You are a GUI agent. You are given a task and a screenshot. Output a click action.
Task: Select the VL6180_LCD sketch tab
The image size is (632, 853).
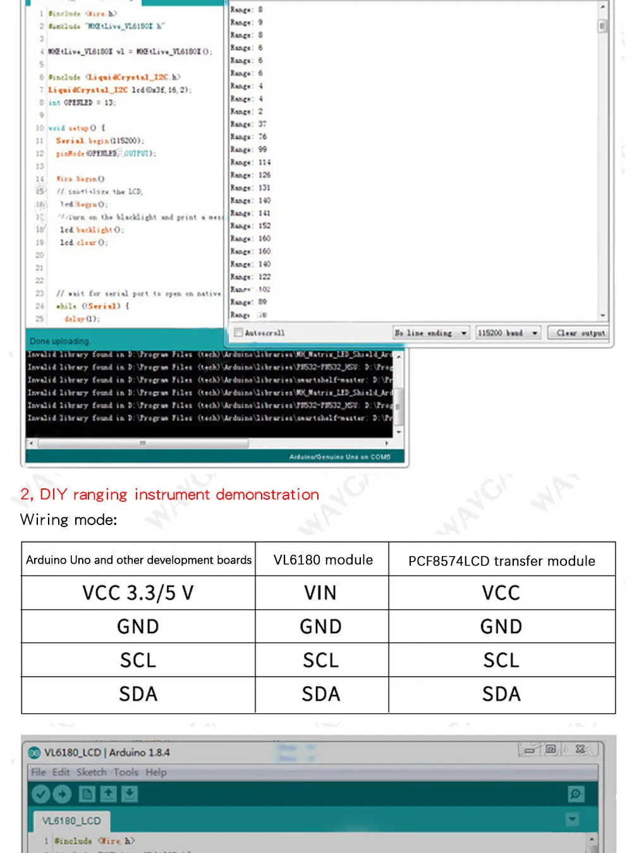(x=71, y=821)
